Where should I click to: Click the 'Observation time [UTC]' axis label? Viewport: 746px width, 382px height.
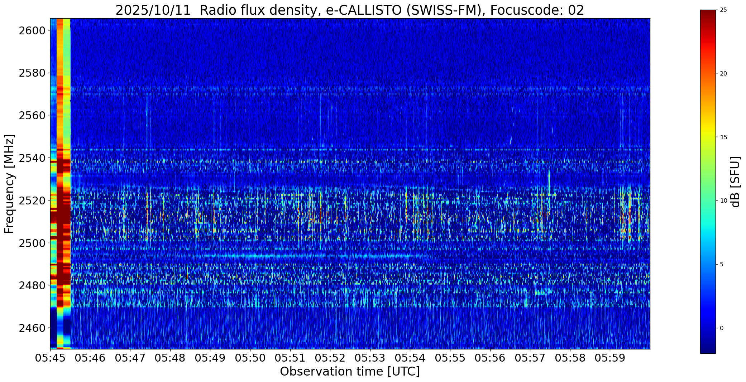(350, 372)
